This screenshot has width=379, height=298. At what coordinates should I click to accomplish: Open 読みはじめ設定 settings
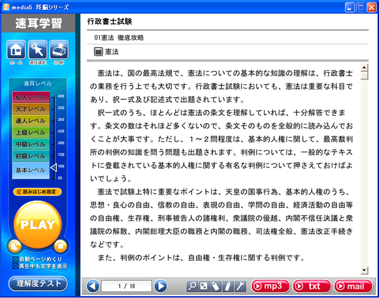[x=38, y=192]
